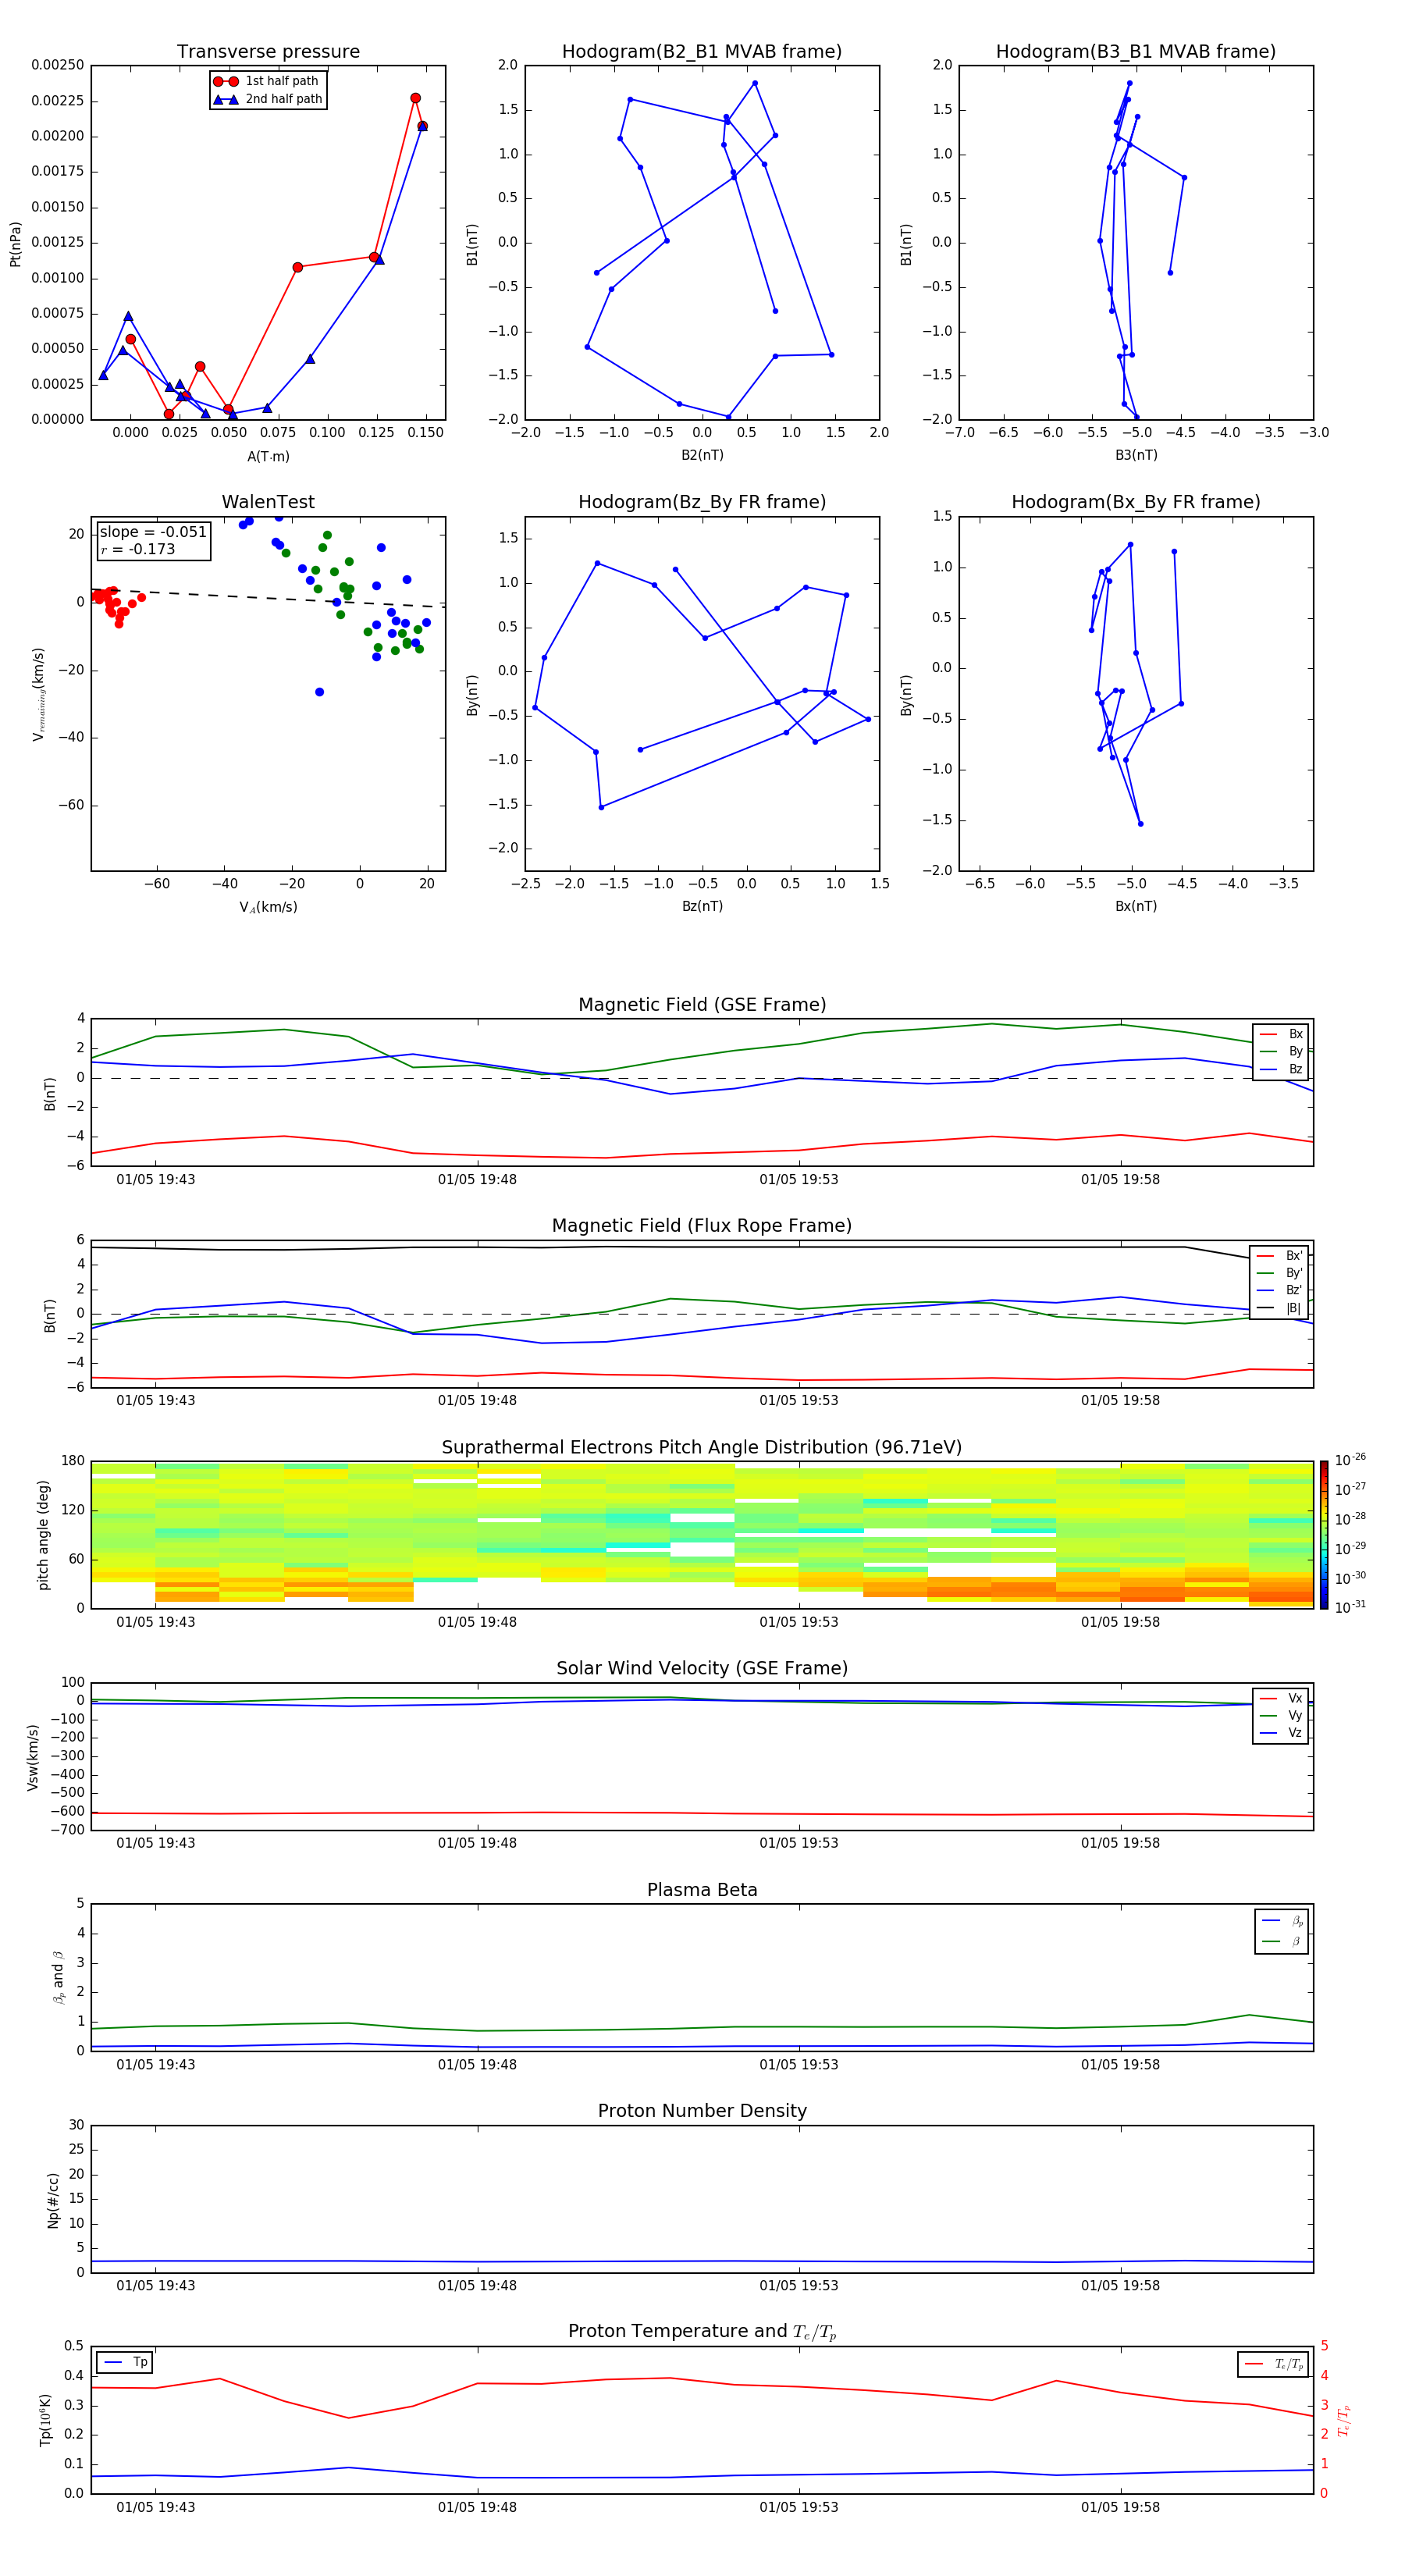Viewport: 1405px width, 2576px height.
Task: Click Vz entry in solar wind legend
Action: 1281,1733
